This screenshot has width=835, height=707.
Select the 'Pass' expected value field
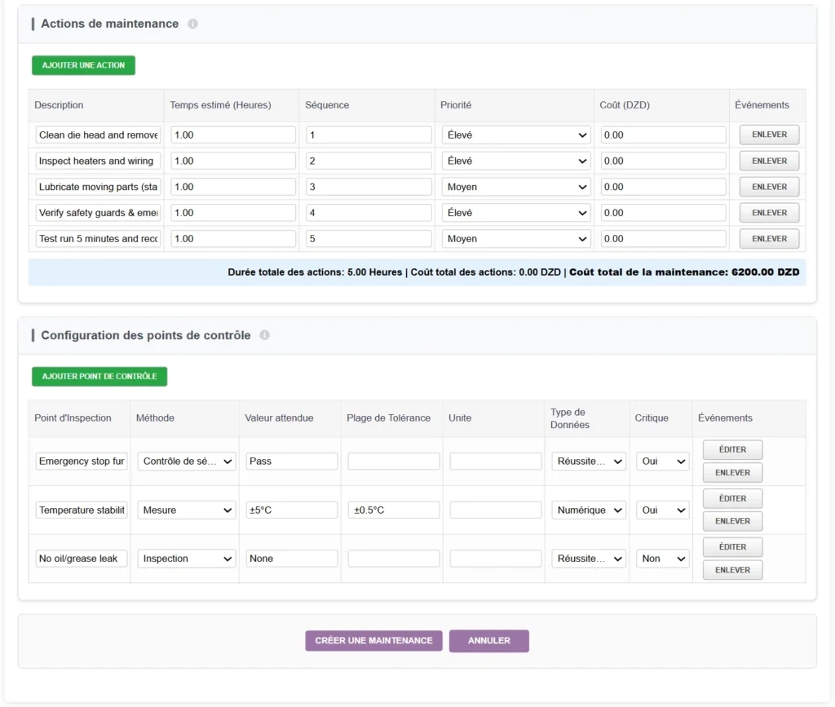(x=289, y=461)
